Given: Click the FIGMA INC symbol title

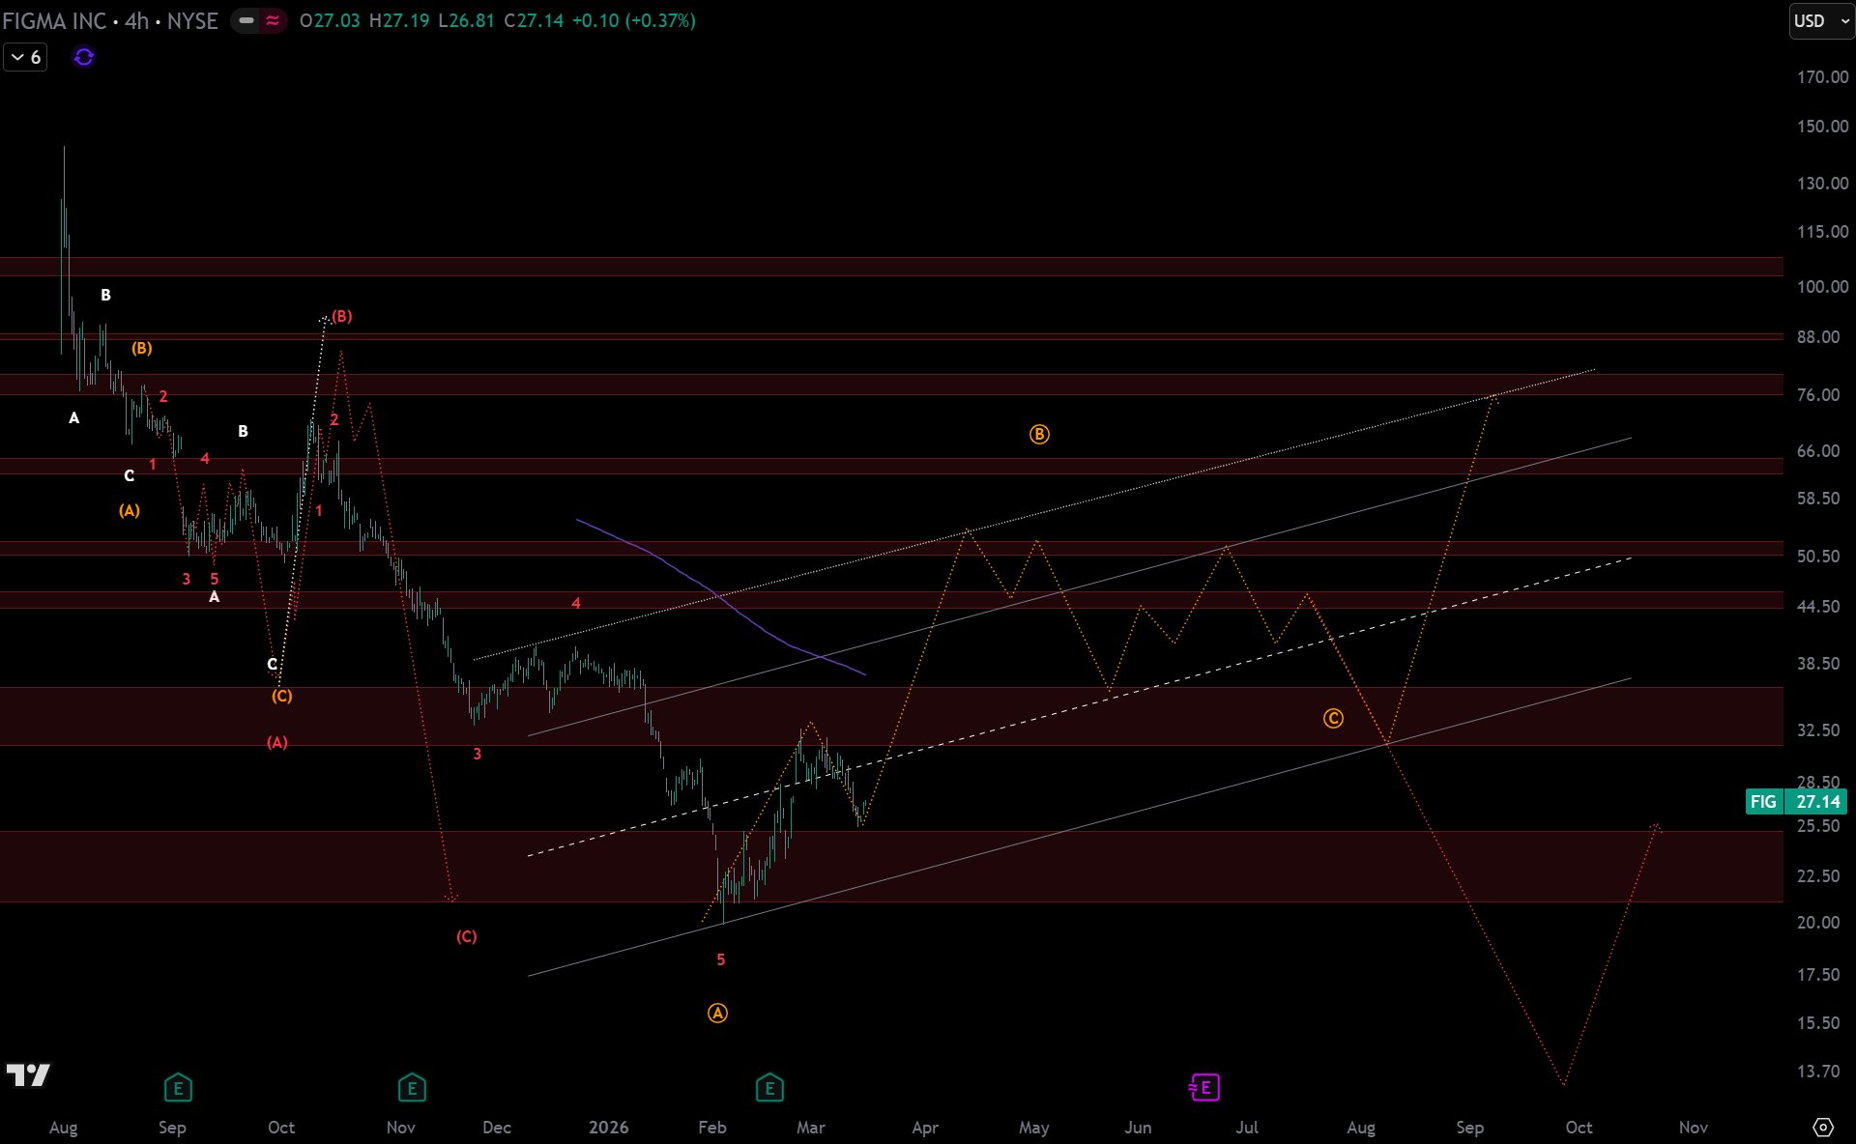Looking at the screenshot, I should point(54,20).
